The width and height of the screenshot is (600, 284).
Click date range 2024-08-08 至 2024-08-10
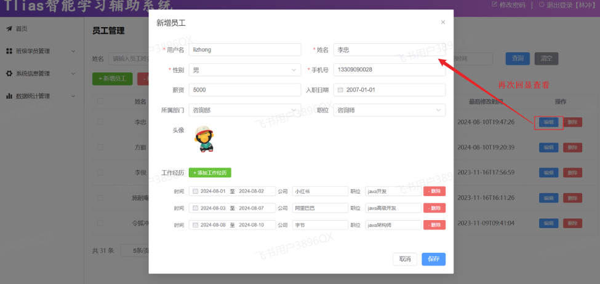[x=232, y=225]
